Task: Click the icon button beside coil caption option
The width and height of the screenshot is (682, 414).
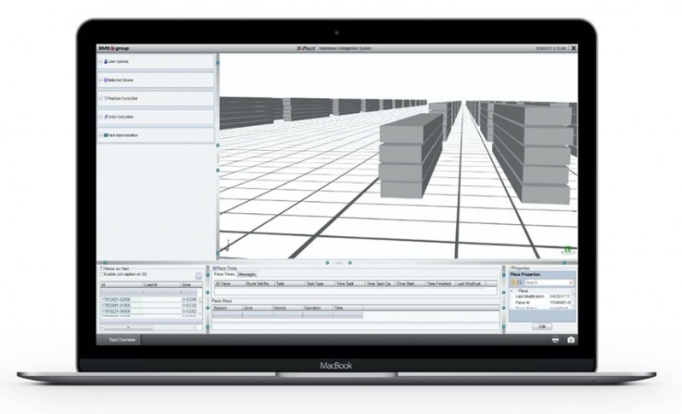Action: pos(199,276)
